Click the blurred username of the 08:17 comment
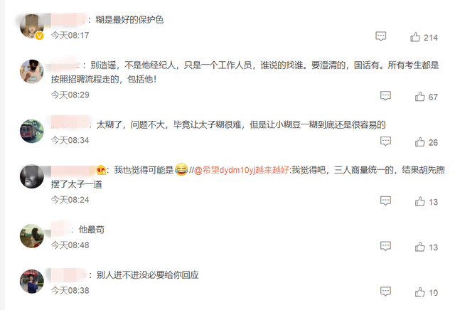This screenshot has width=455, height=310. pos(68,19)
